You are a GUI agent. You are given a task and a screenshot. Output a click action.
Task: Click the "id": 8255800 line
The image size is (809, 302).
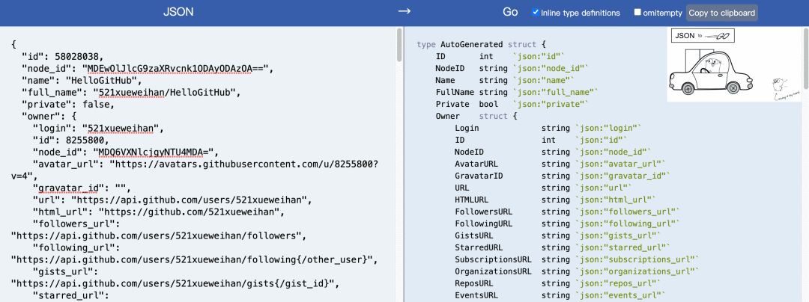click(70, 141)
